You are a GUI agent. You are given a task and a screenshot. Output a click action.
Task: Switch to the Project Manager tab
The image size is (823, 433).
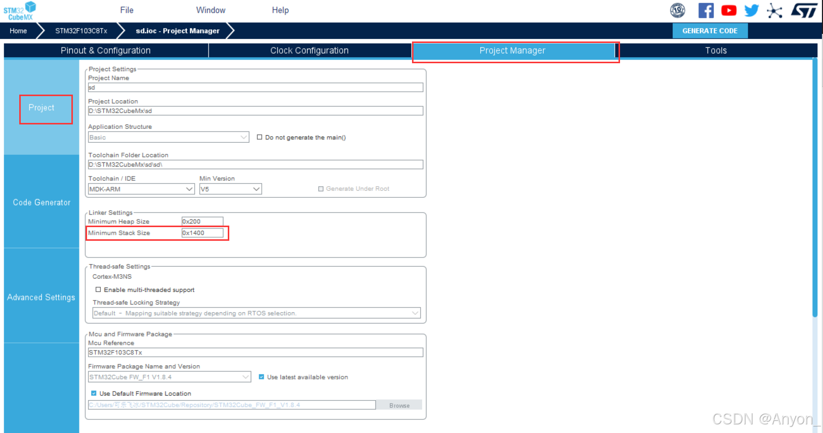(513, 51)
